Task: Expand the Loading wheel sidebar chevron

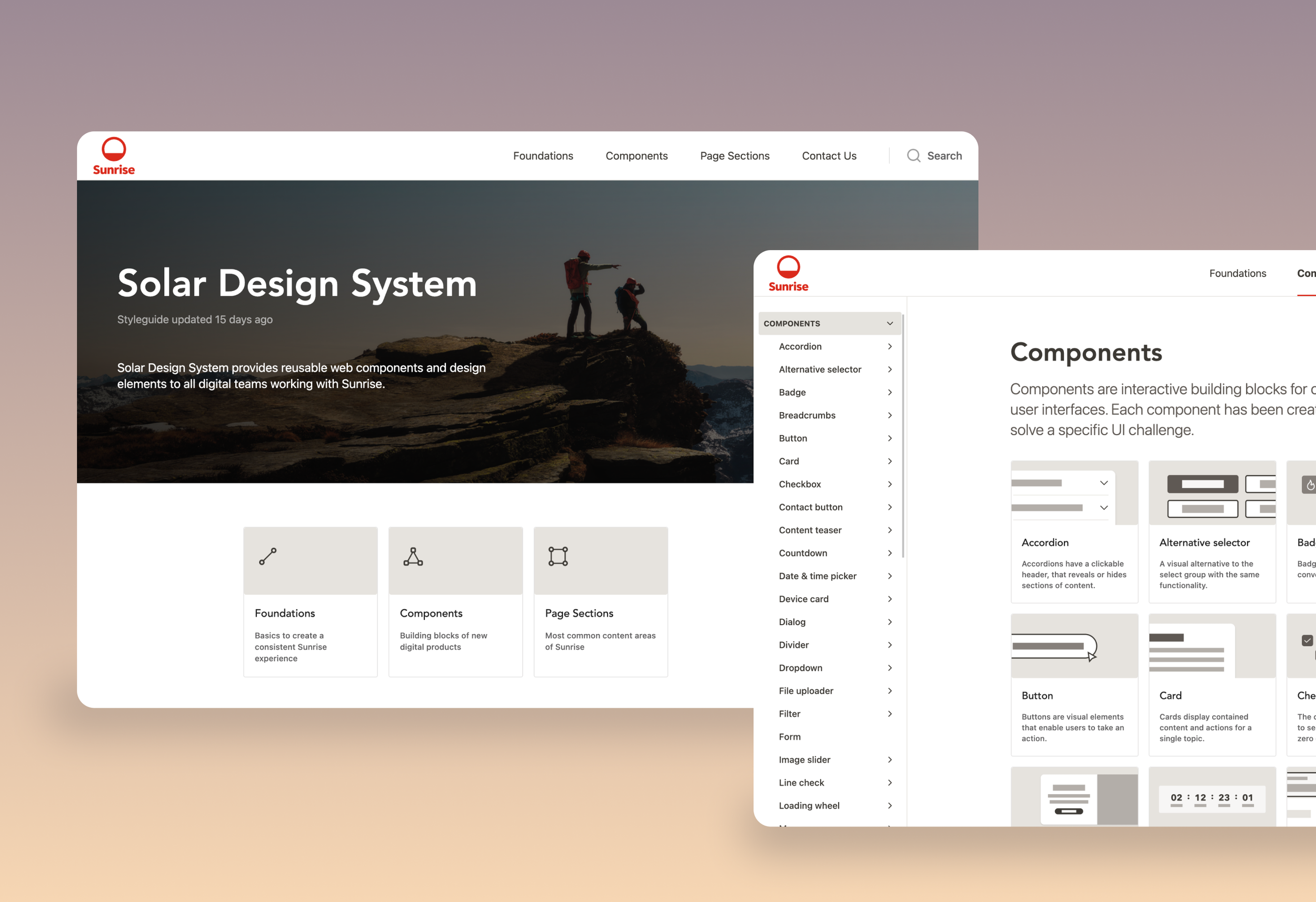Action: [x=890, y=806]
